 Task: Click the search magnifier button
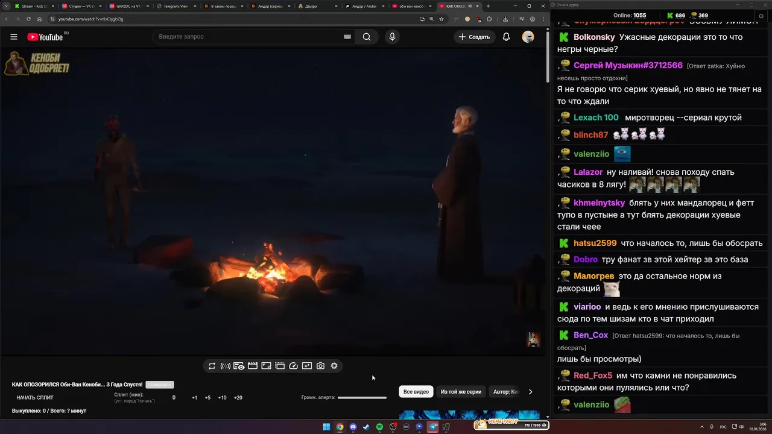[367, 37]
